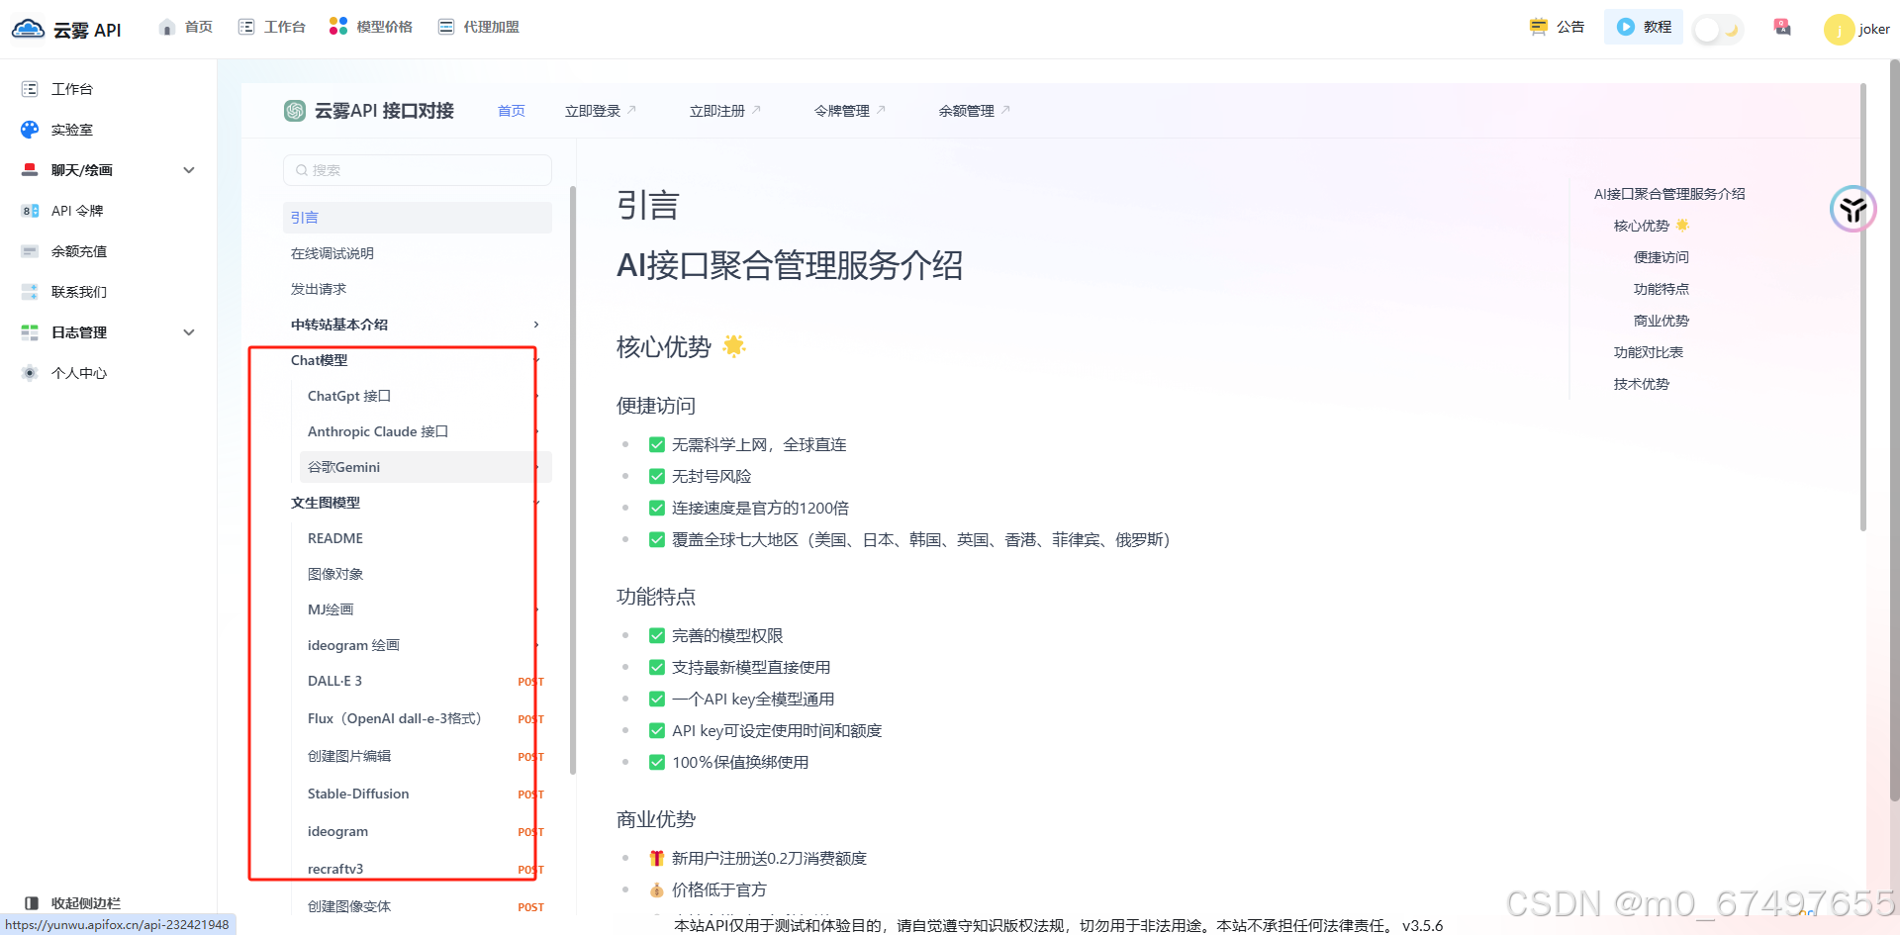
Task: Click the 云雾 API cloud logo
Action: 28,29
